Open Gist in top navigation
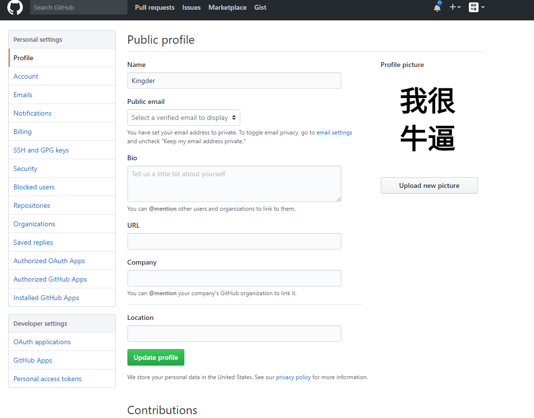This screenshot has width=534, height=418. pyautogui.click(x=260, y=7)
